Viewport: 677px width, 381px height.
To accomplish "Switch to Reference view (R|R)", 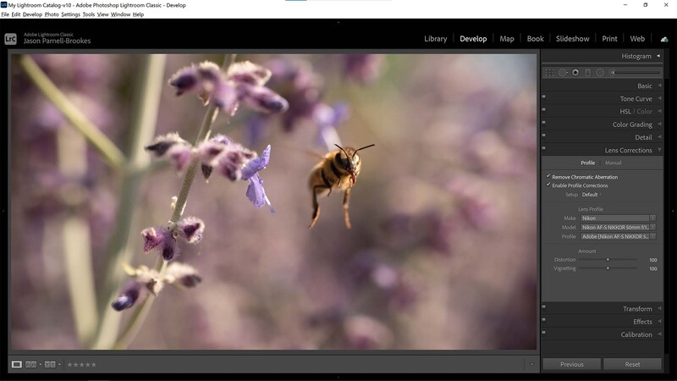I will point(30,365).
